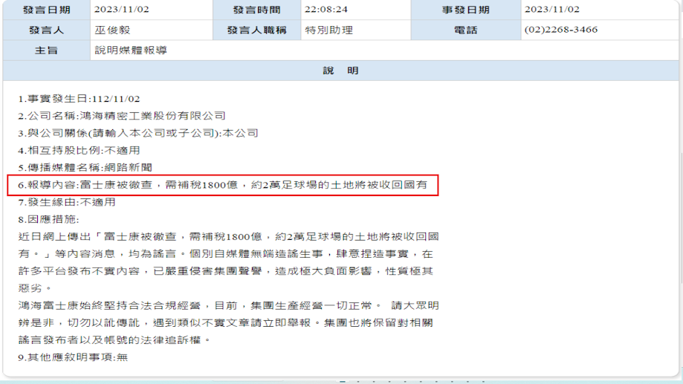Click line 3 與公司關係 本公司
The height and width of the screenshot is (384, 683).
(x=138, y=133)
